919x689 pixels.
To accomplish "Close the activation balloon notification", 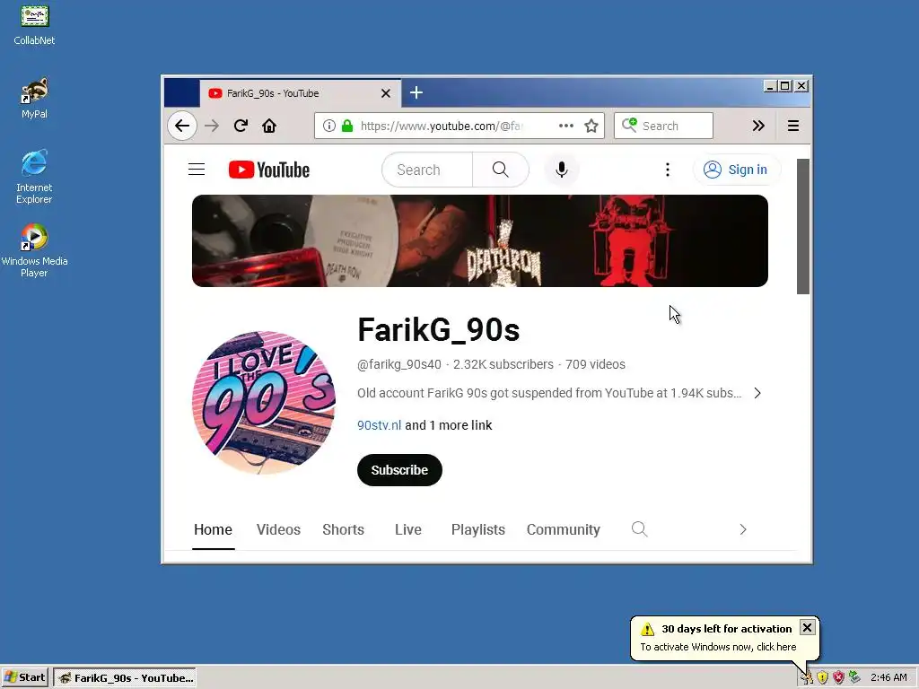I will click(807, 627).
